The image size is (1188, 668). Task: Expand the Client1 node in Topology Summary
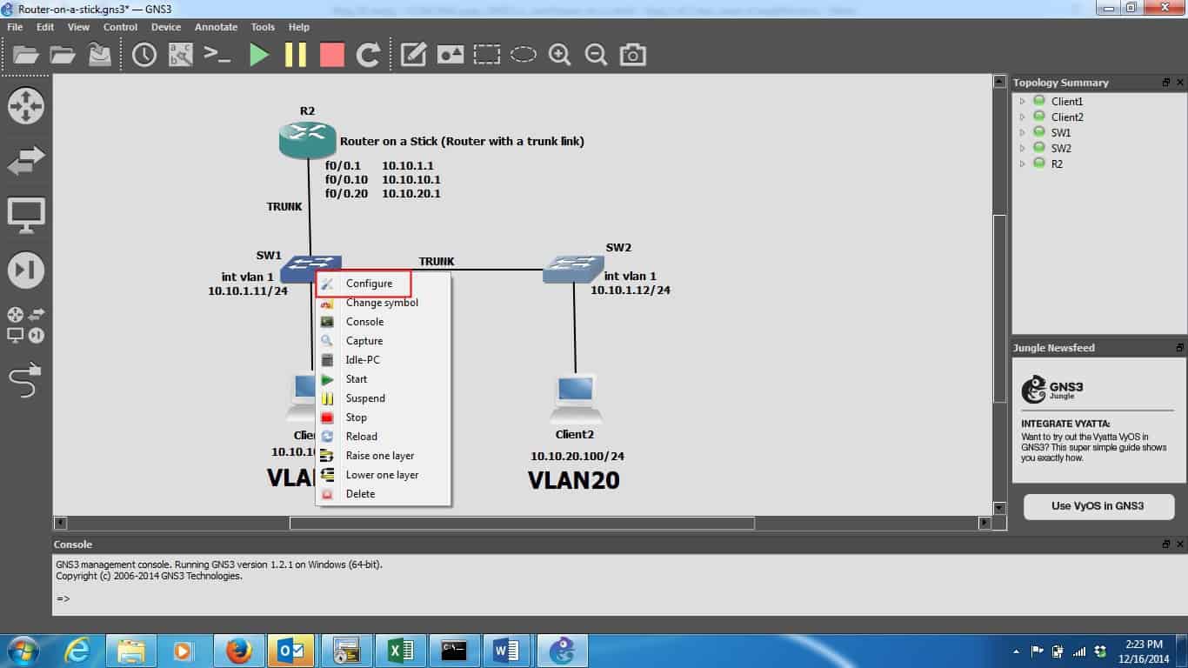(1023, 102)
